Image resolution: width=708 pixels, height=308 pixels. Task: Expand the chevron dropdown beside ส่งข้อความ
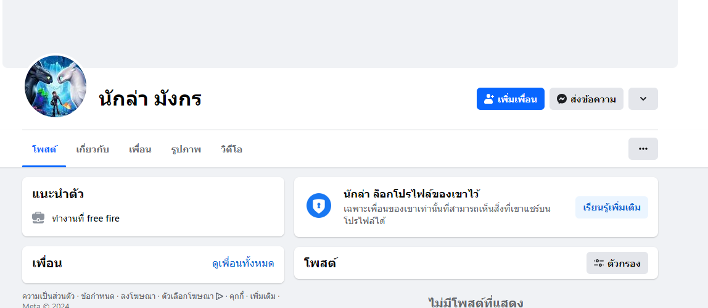click(x=643, y=99)
